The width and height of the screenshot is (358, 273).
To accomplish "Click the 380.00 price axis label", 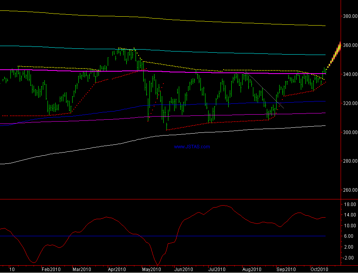I will [349, 16].
